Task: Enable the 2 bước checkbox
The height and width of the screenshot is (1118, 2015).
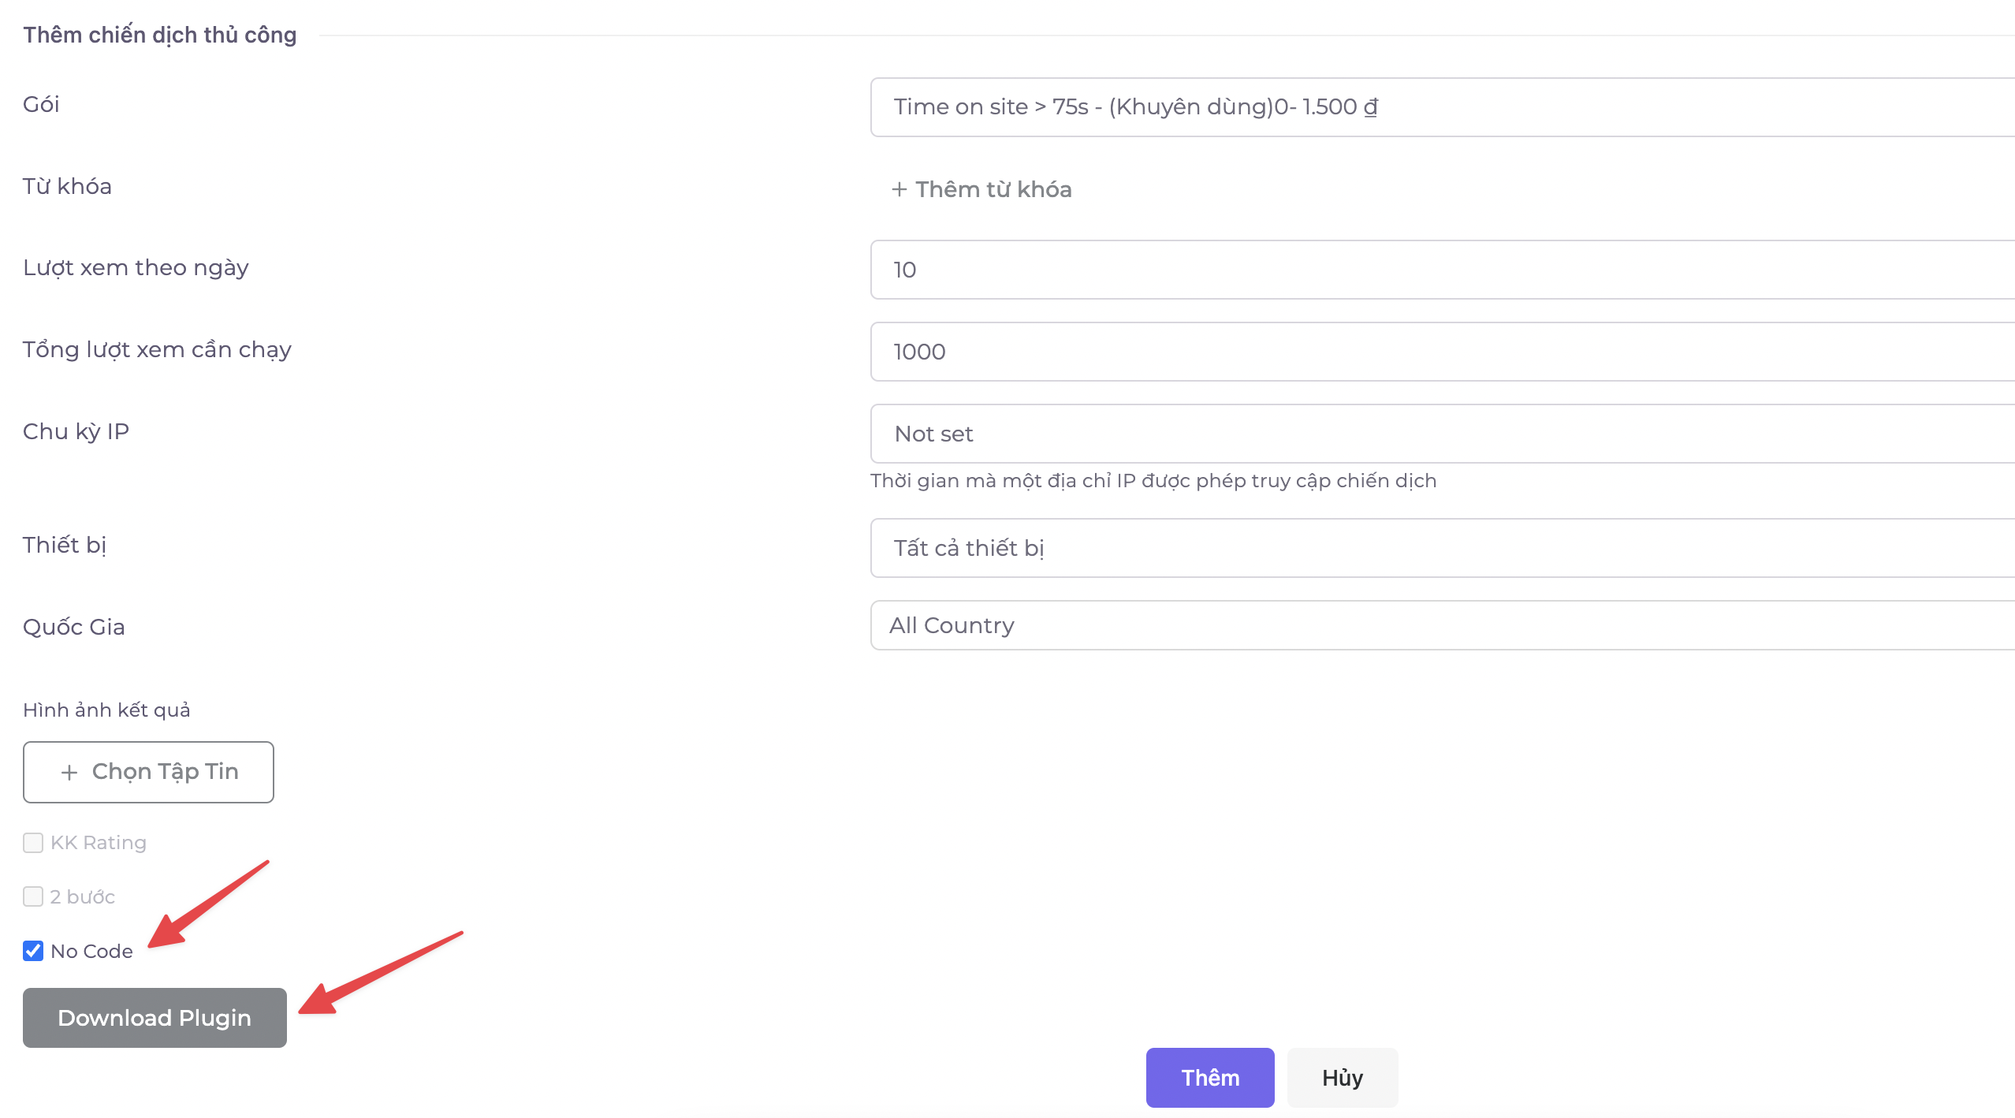Action: (x=33, y=896)
